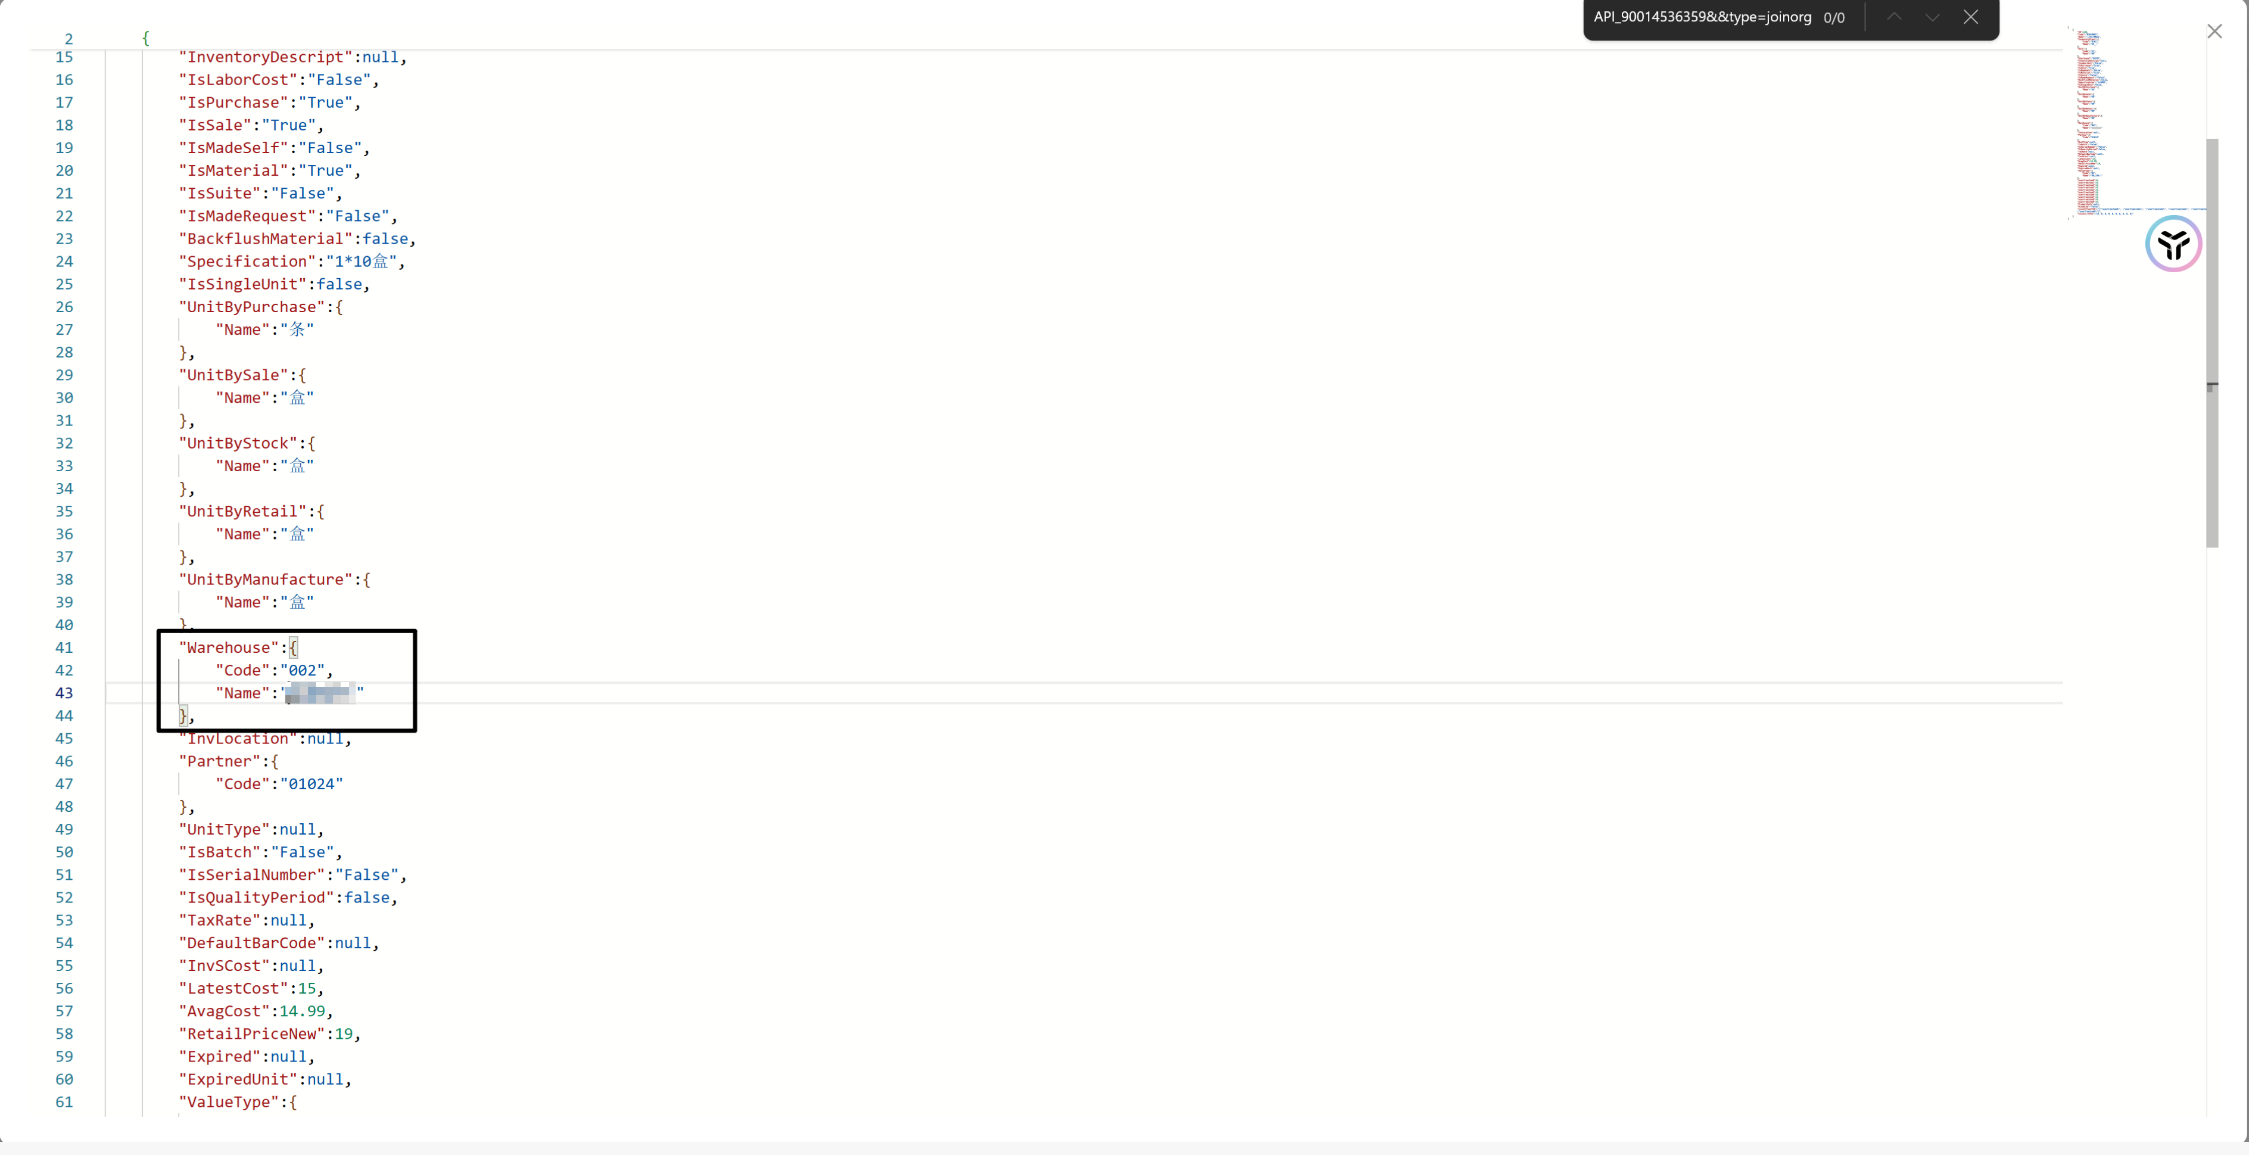Click the next match arrow in find bar
The image size is (2249, 1155).
coord(1932,17)
